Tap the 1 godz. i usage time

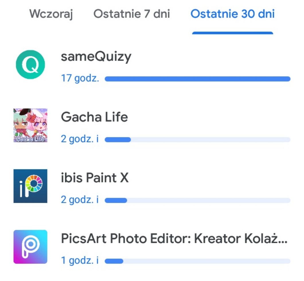80,261
